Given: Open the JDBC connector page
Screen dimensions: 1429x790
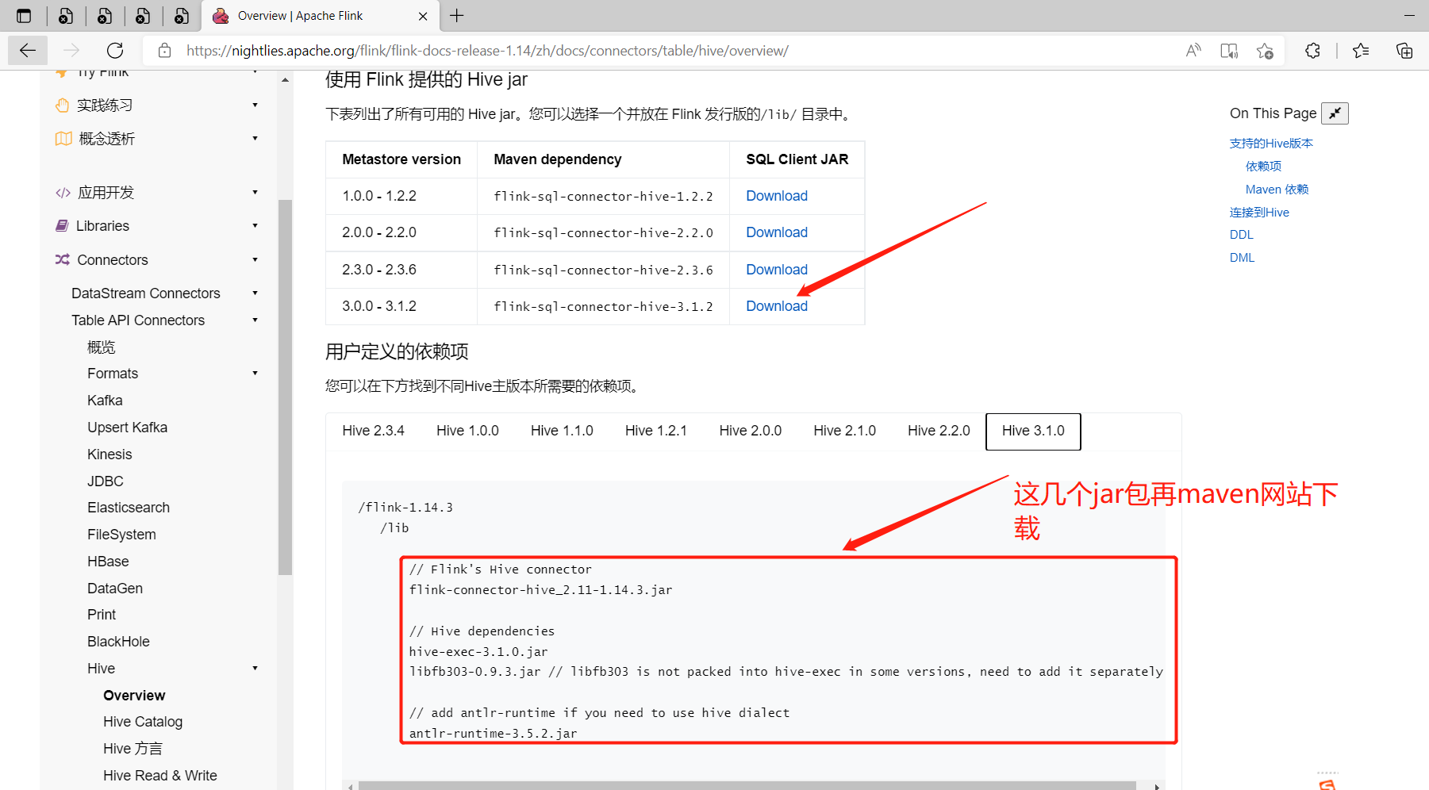Looking at the screenshot, I should [x=106, y=481].
